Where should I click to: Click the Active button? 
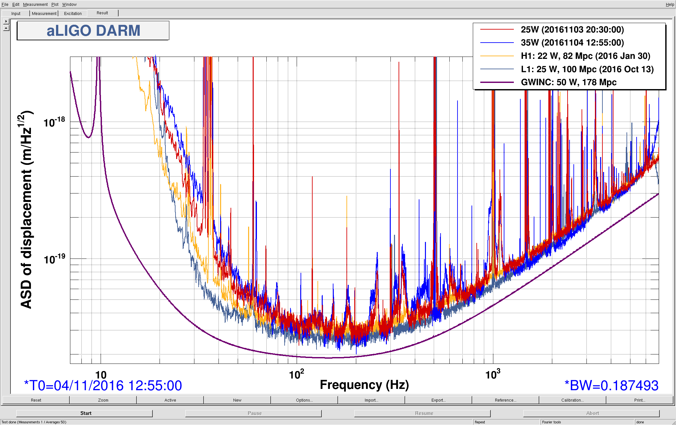pos(170,400)
